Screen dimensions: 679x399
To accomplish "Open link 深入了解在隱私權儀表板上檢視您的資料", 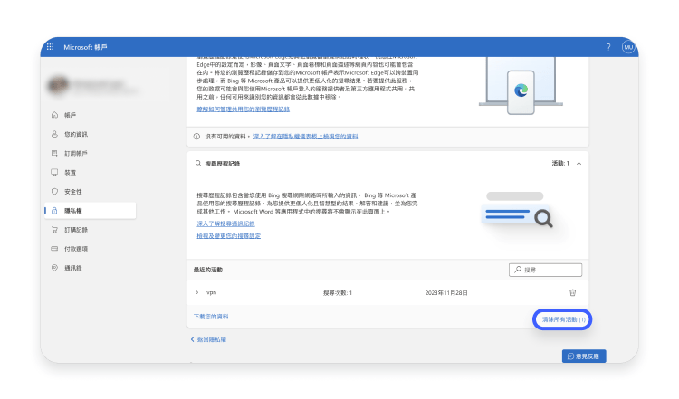I will pos(305,137).
